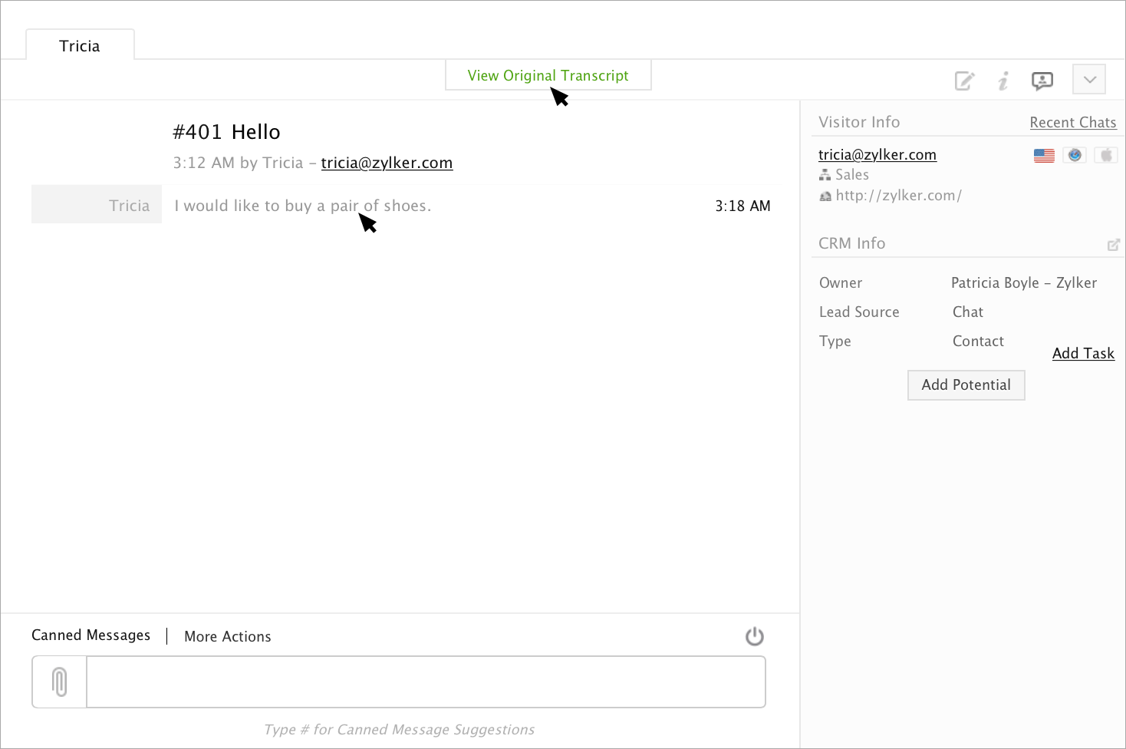Open the More Actions menu

[x=228, y=636]
